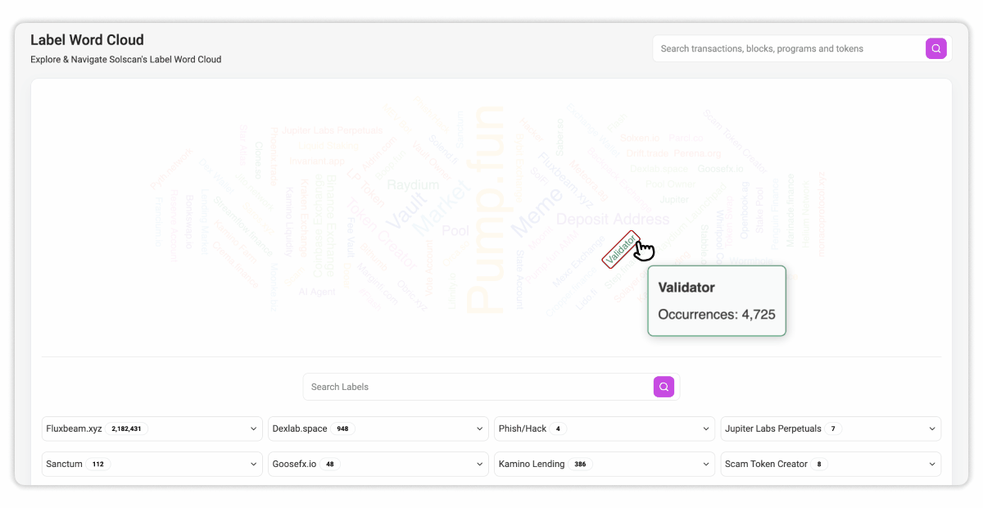Click the Validator occurrences tooltip card
The height and width of the screenshot is (508, 983).
point(716,301)
